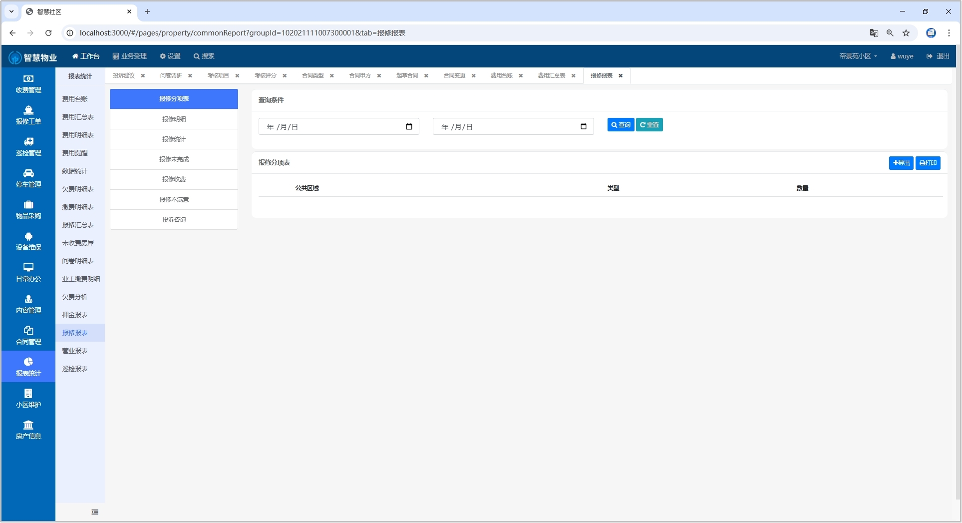
Task: Expand the 帝景苑小区 community dropdown
Action: (x=858, y=56)
